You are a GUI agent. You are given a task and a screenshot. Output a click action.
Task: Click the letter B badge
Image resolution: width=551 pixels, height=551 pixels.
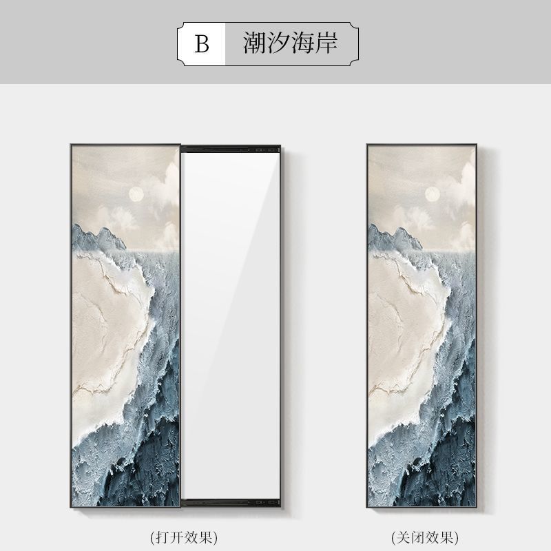(201, 44)
